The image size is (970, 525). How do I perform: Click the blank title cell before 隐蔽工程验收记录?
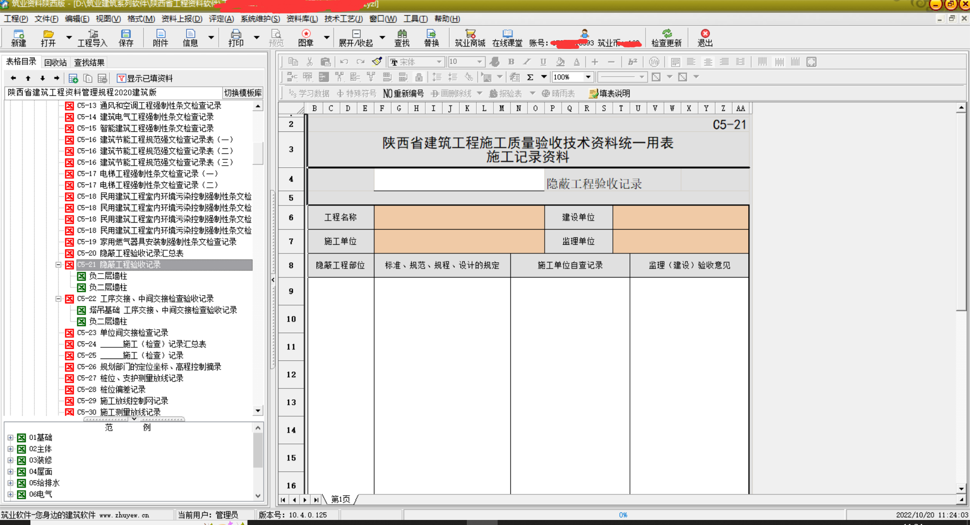pyautogui.click(x=459, y=180)
